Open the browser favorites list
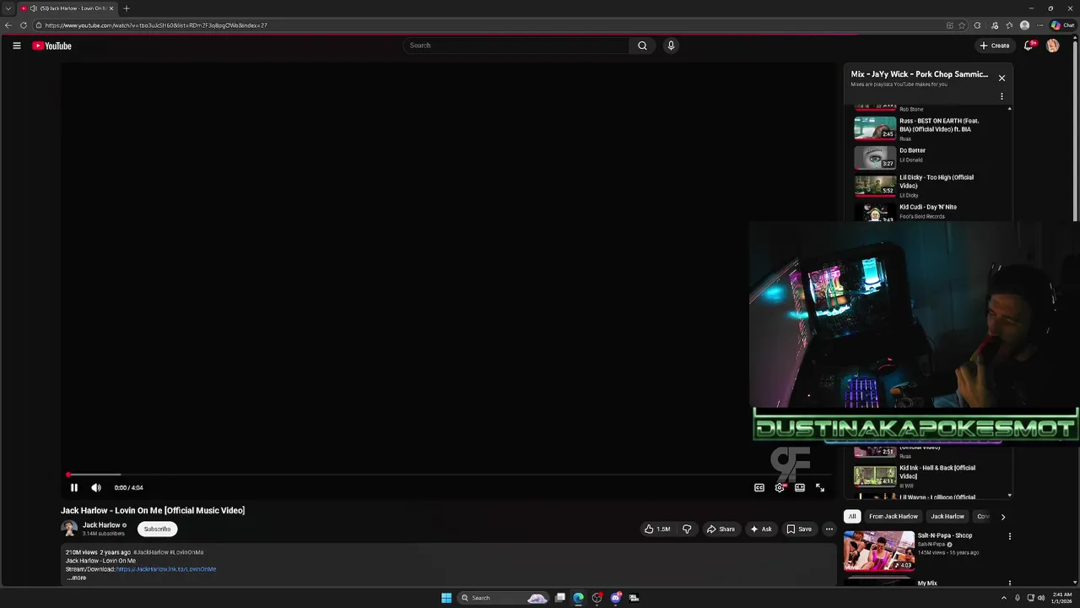This screenshot has height=608, width=1080. tap(1009, 25)
